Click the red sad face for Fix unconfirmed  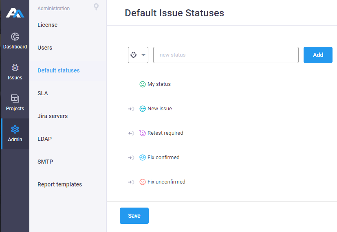143,182
